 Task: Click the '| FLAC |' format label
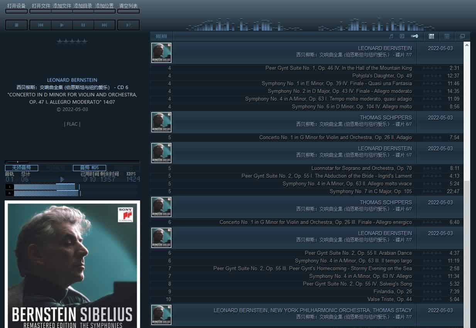tap(72, 124)
